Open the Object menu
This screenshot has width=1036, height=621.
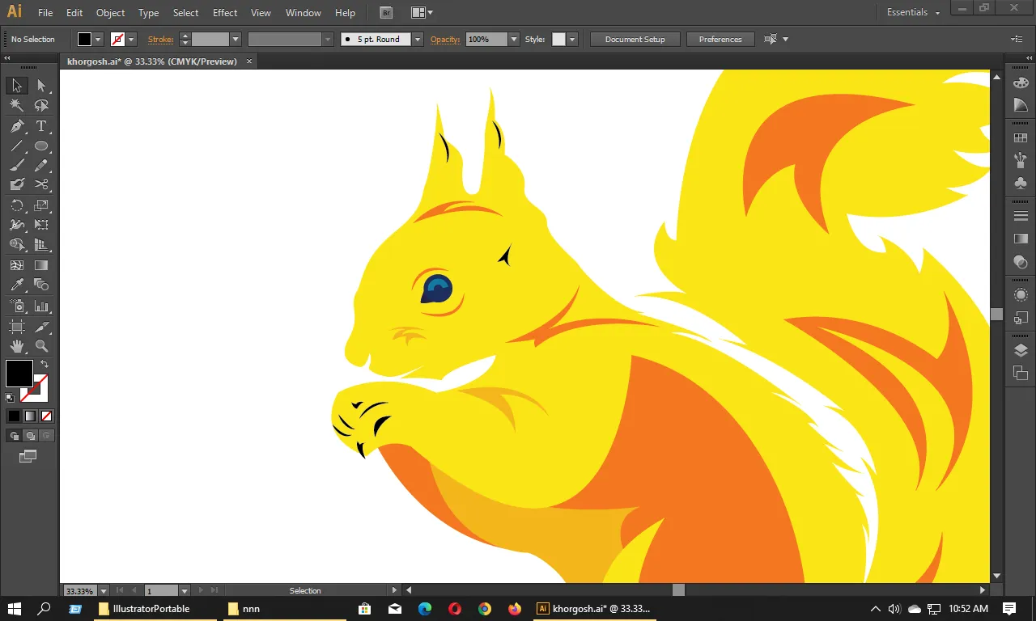click(x=110, y=13)
